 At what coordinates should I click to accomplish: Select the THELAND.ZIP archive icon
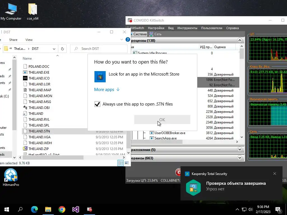pyautogui.click(x=25, y=149)
